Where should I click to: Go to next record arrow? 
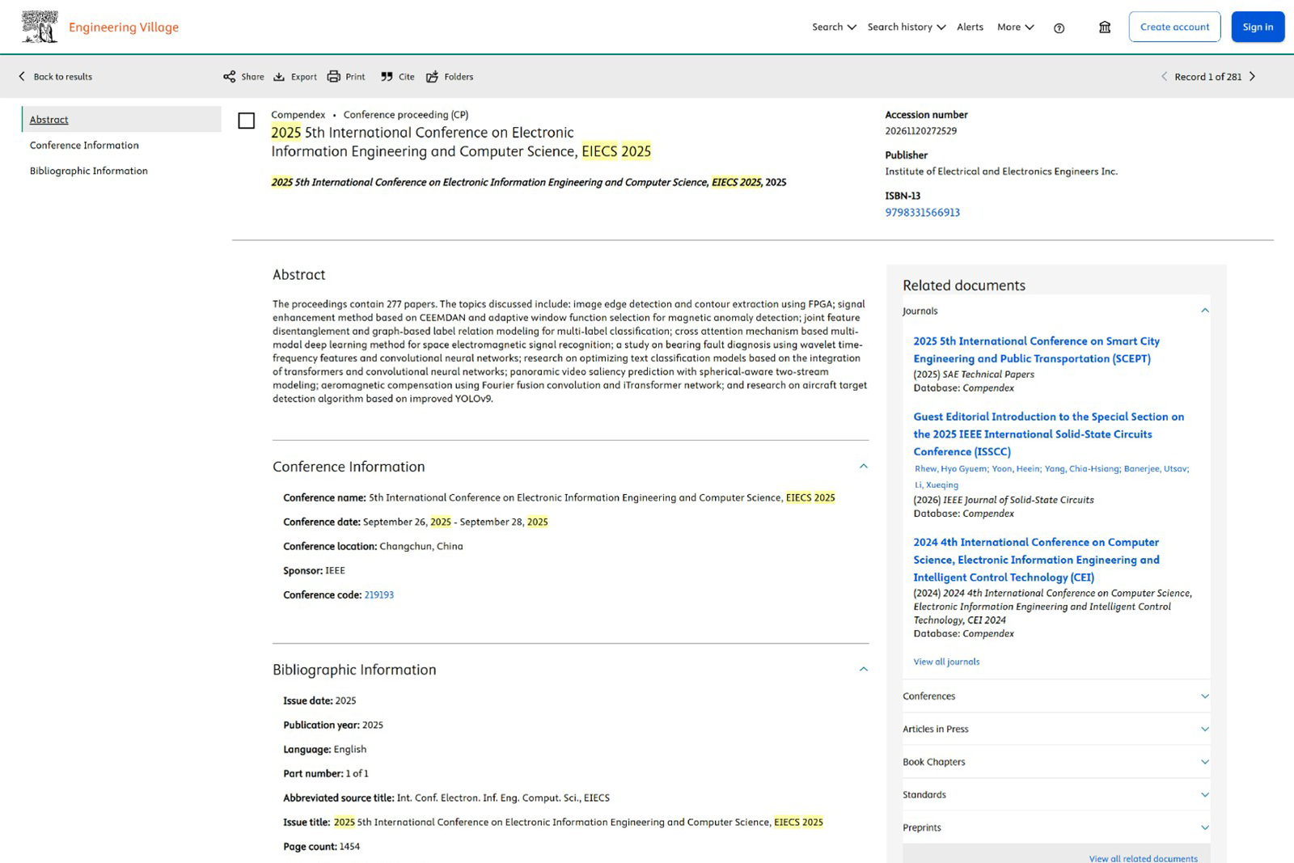click(1253, 77)
